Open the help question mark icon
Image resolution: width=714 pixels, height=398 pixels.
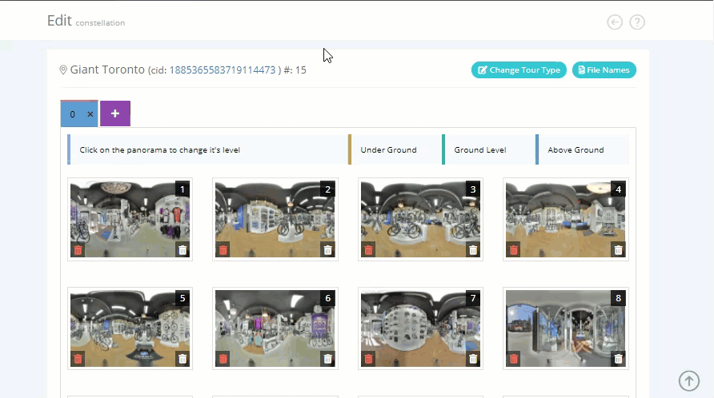(x=637, y=22)
